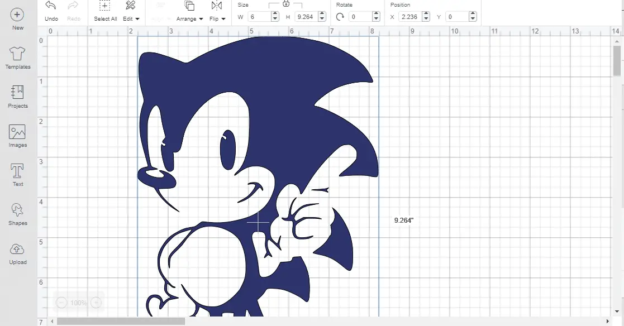Screen dimensions: 624x326
Task: Open the Shapes panel
Action: (x=17, y=214)
